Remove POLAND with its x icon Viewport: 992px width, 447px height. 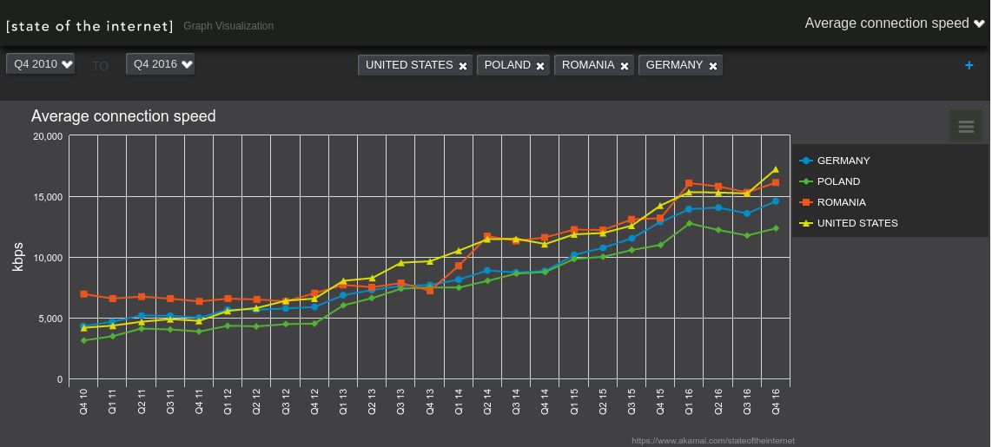point(540,66)
